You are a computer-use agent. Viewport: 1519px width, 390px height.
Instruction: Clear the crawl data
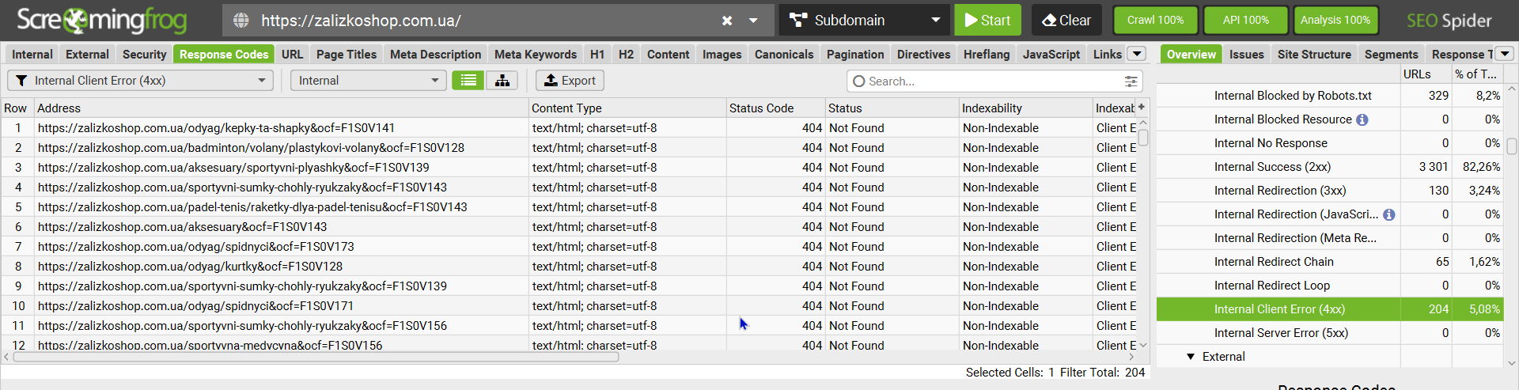coord(1066,21)
